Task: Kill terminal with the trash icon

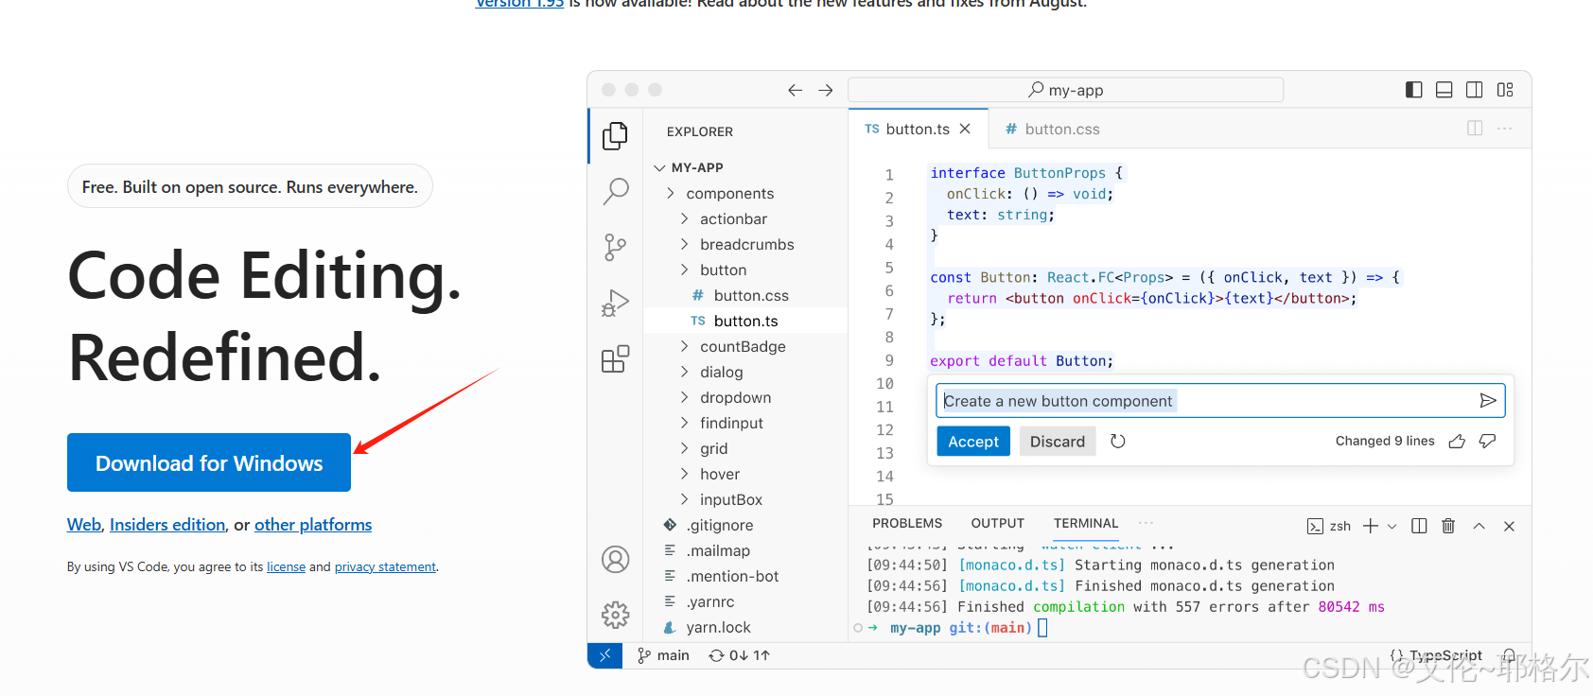Action: coord(1448,526)
